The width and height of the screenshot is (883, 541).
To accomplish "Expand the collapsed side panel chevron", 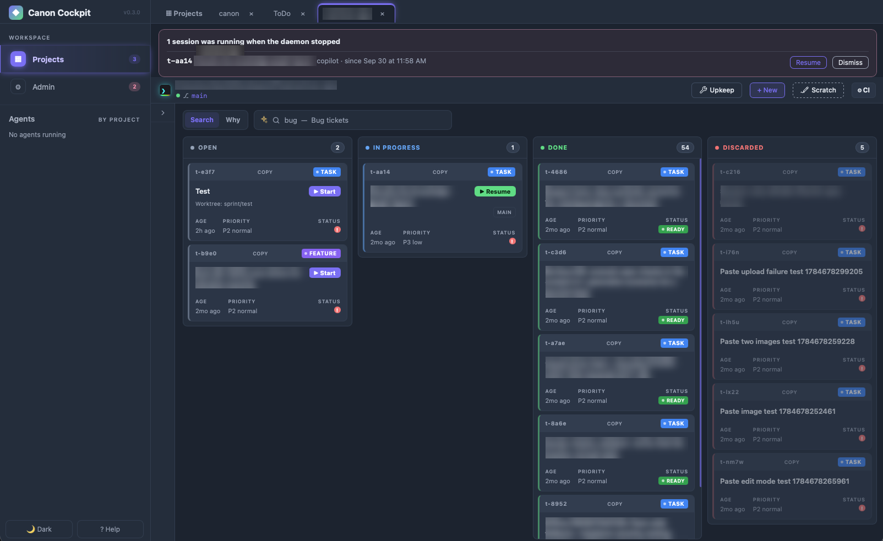I will [163, 113].
